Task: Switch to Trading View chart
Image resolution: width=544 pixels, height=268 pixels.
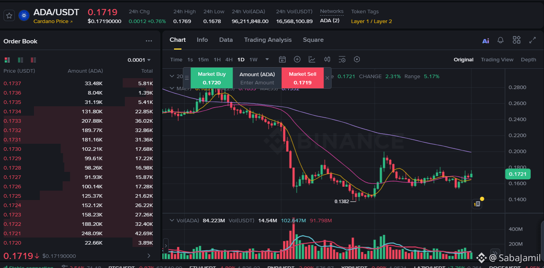Action: pyautogui.click(x=497, y=60)
